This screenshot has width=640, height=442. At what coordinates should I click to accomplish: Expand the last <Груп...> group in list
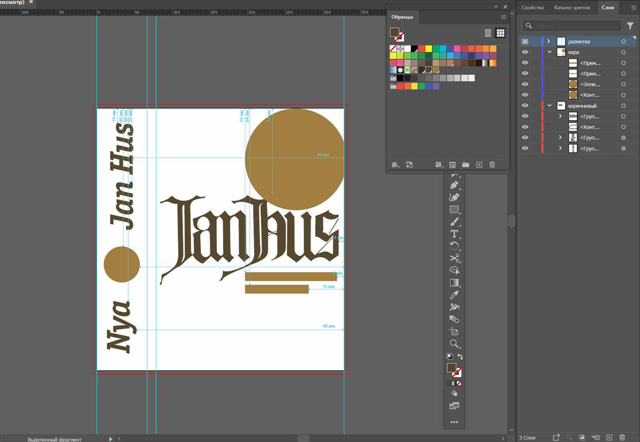click(x=560, y=148)
